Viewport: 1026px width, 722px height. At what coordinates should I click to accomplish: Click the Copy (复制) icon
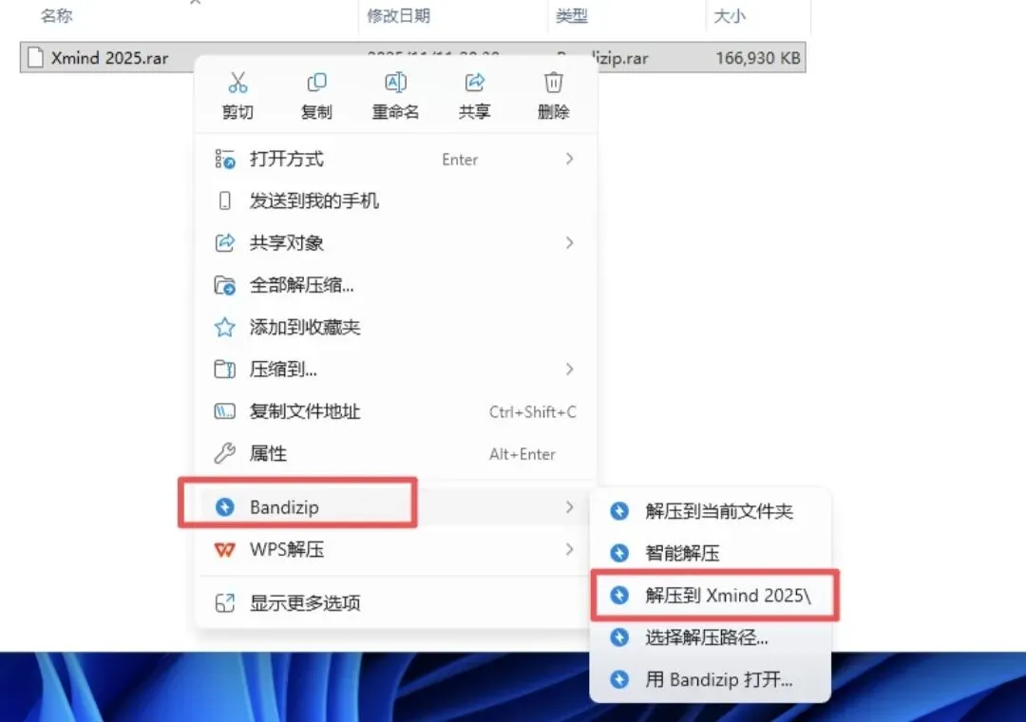pos(316,83)
